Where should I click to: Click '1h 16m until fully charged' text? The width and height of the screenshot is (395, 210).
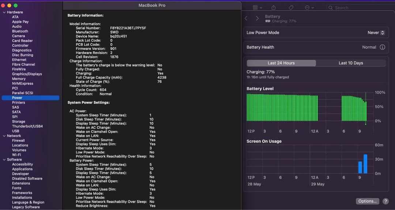[x=267, y=77]
